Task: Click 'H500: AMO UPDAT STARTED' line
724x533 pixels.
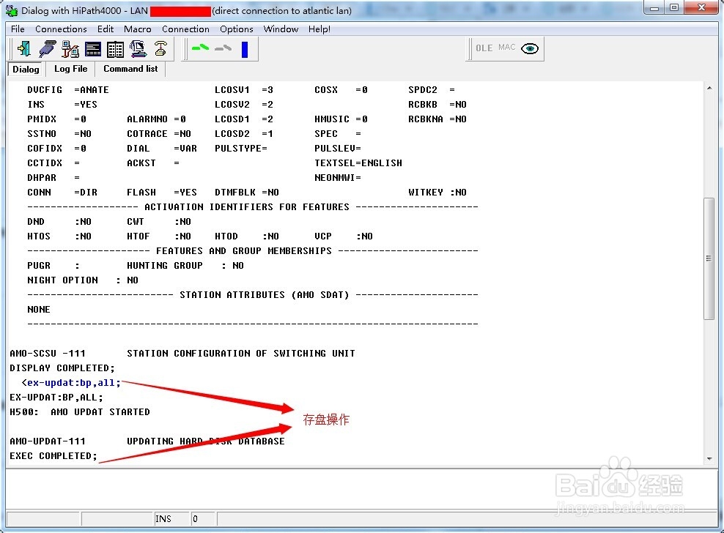Action: (80, 411)
